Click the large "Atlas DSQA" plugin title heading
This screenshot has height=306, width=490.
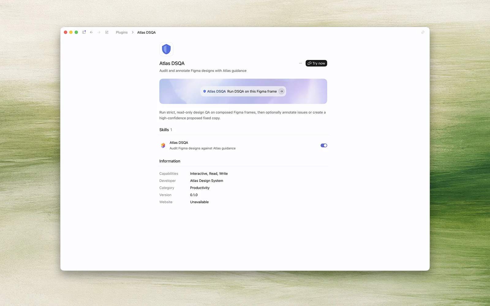(x=172, y=63)
